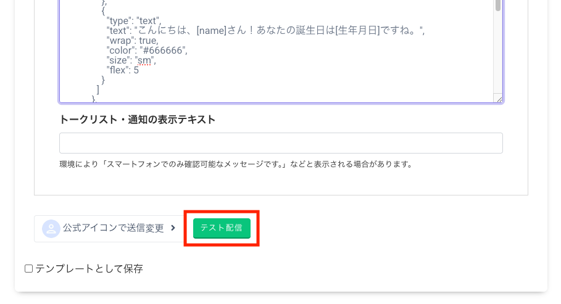Click the "wrap": true line
The image size is (561, 304).
pyautogui.click(x=132, y=41)
